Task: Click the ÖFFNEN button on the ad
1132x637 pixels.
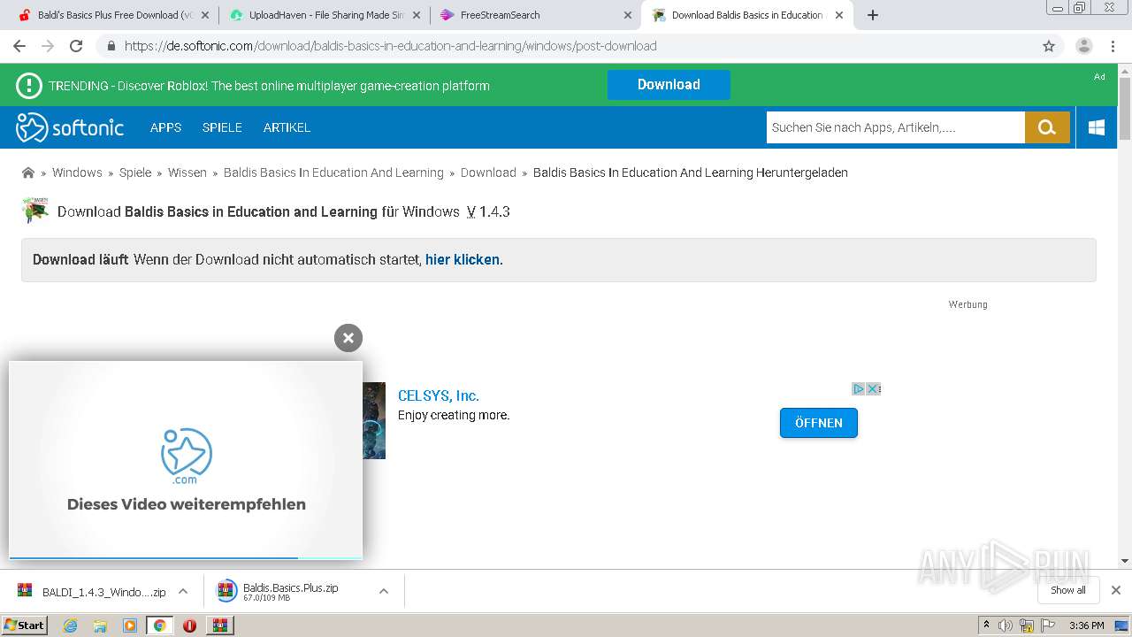Action: point(819,423)
